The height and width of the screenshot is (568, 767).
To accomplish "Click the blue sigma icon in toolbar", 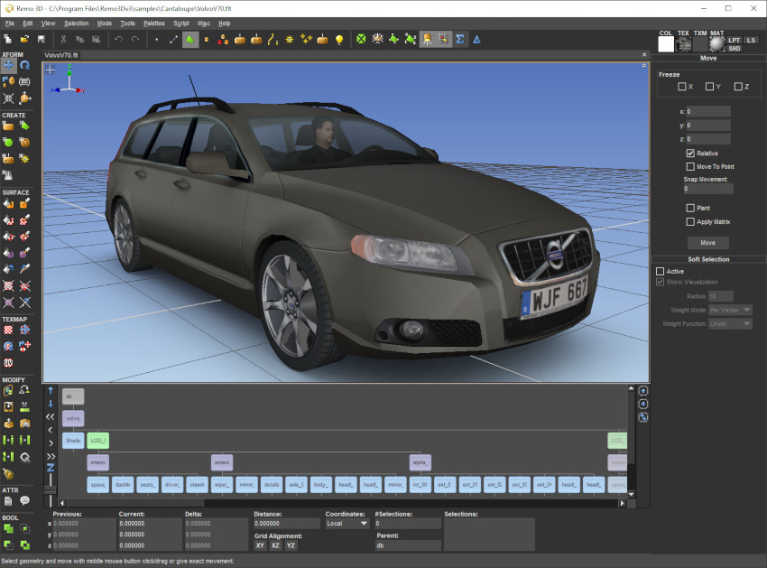I will (x=459, y=40).
